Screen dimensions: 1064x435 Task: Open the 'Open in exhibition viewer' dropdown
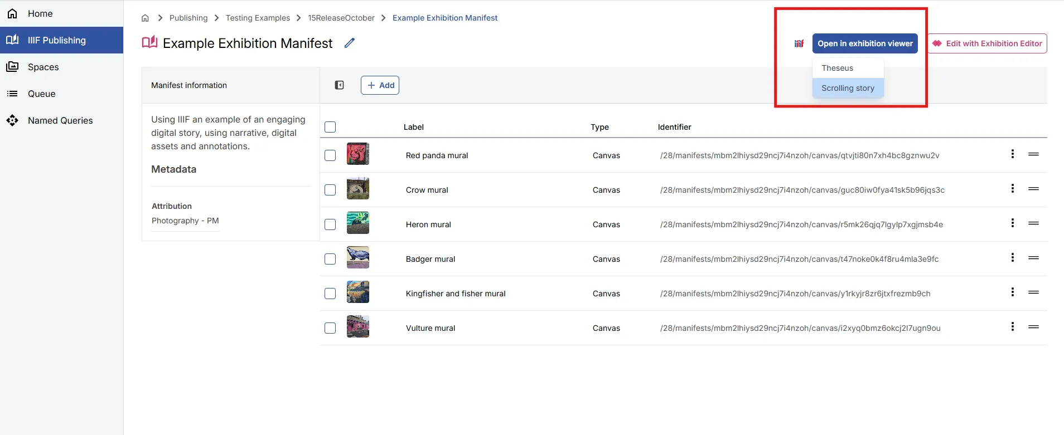pos(865,43)
